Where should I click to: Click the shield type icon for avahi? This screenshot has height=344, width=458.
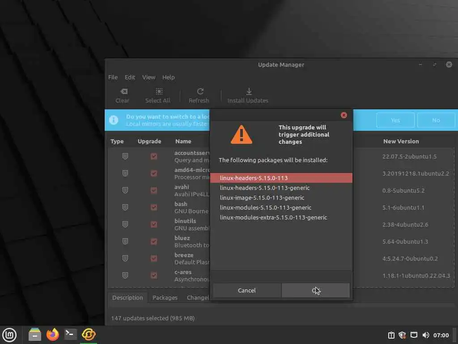[x=125, y=190]
